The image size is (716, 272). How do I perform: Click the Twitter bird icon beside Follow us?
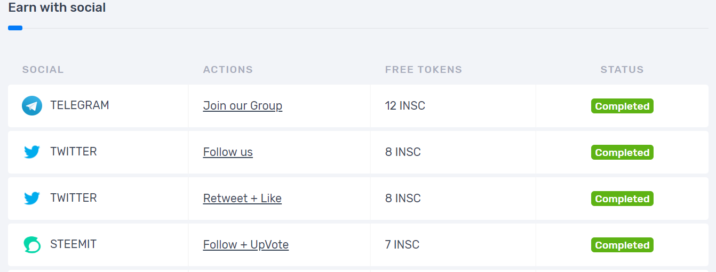point(32,152)
